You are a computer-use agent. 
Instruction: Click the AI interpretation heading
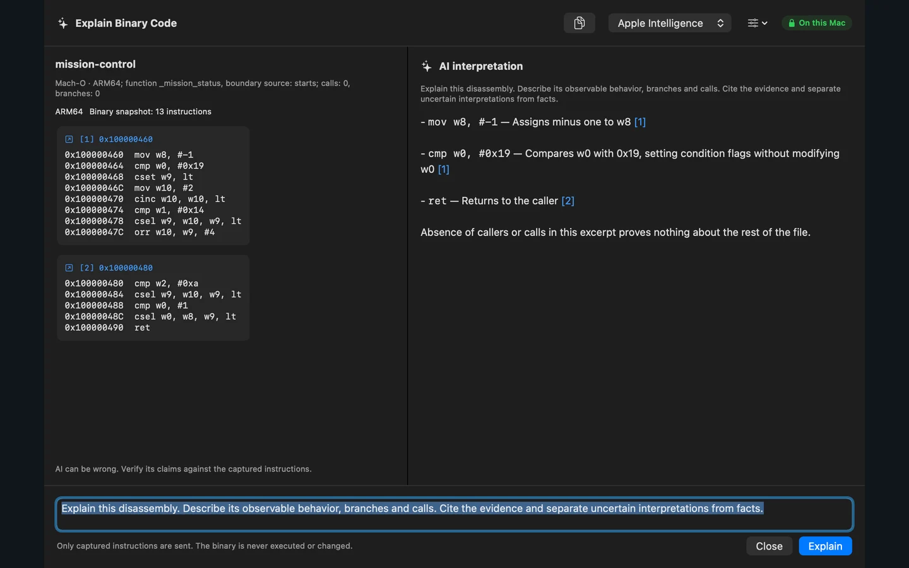pos(481,66)
